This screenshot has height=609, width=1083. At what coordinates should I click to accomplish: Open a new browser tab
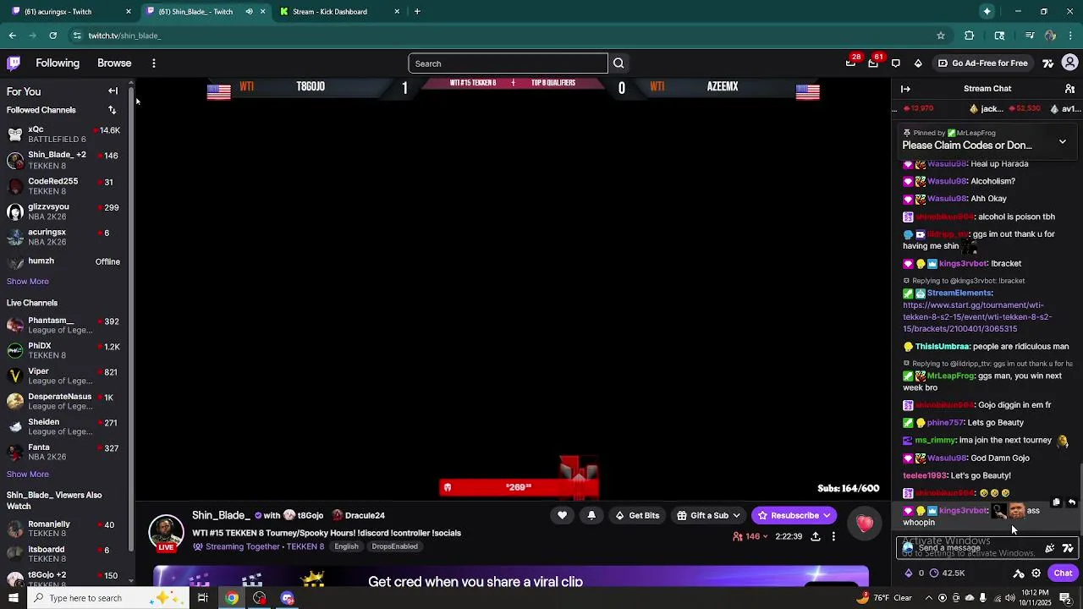[x=417, y=12]
